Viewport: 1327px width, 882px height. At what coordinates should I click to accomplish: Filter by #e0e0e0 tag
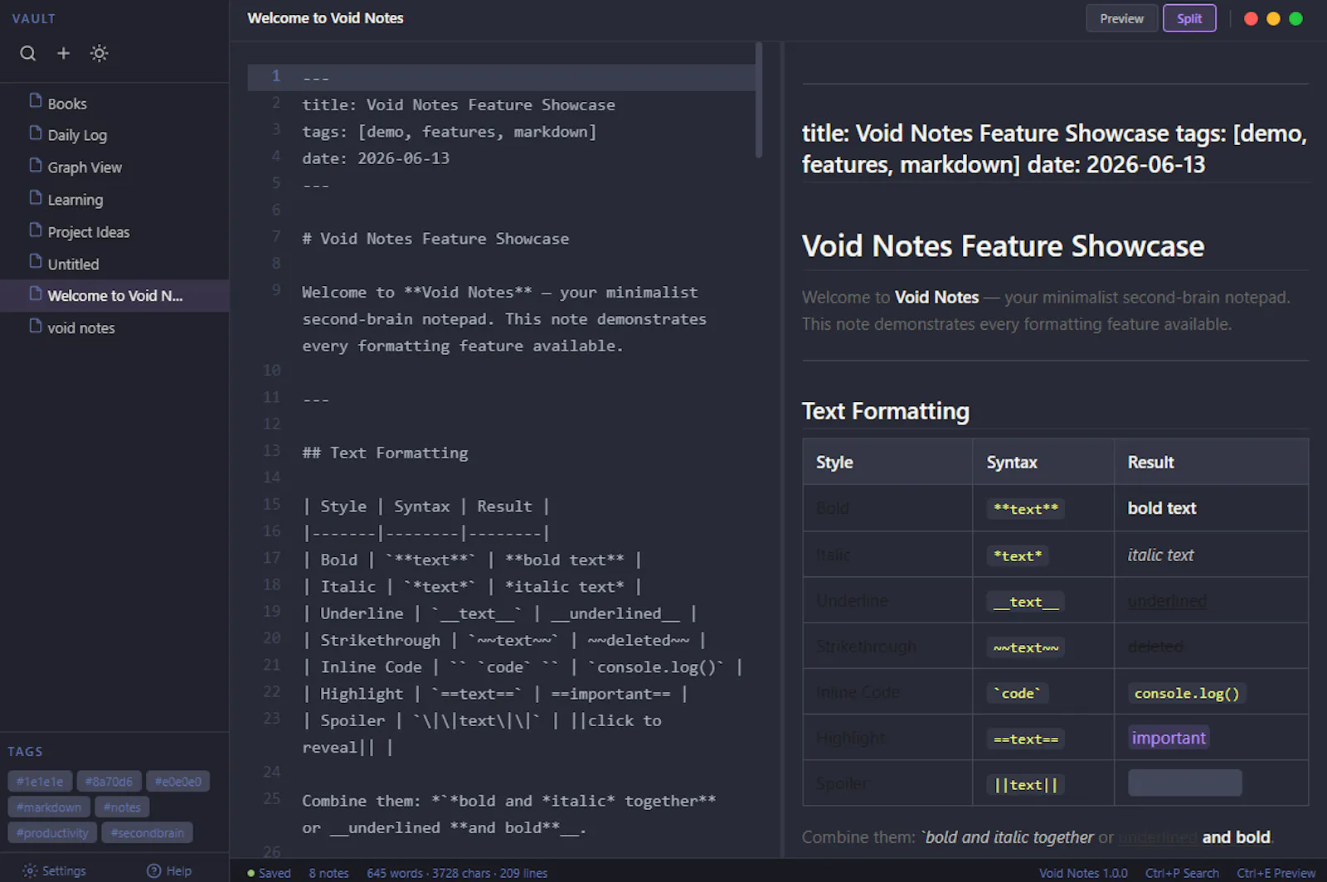(x=178, y=781)
